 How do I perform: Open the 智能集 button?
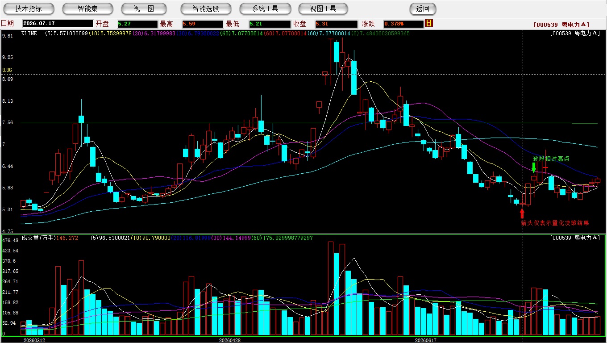tap(87, 8)
